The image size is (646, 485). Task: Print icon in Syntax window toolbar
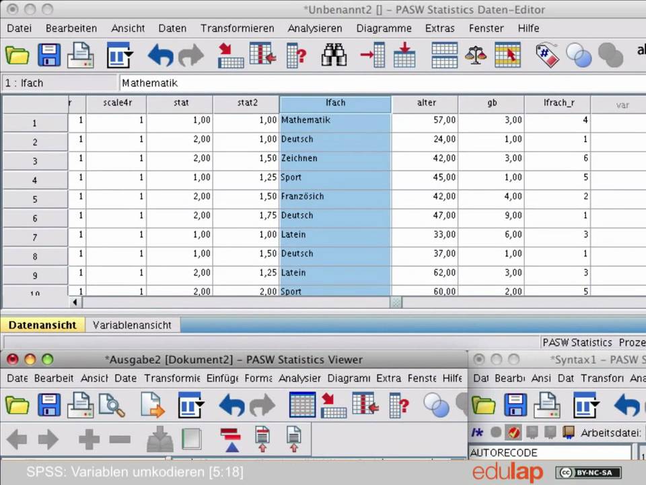[x=547, y=406]
